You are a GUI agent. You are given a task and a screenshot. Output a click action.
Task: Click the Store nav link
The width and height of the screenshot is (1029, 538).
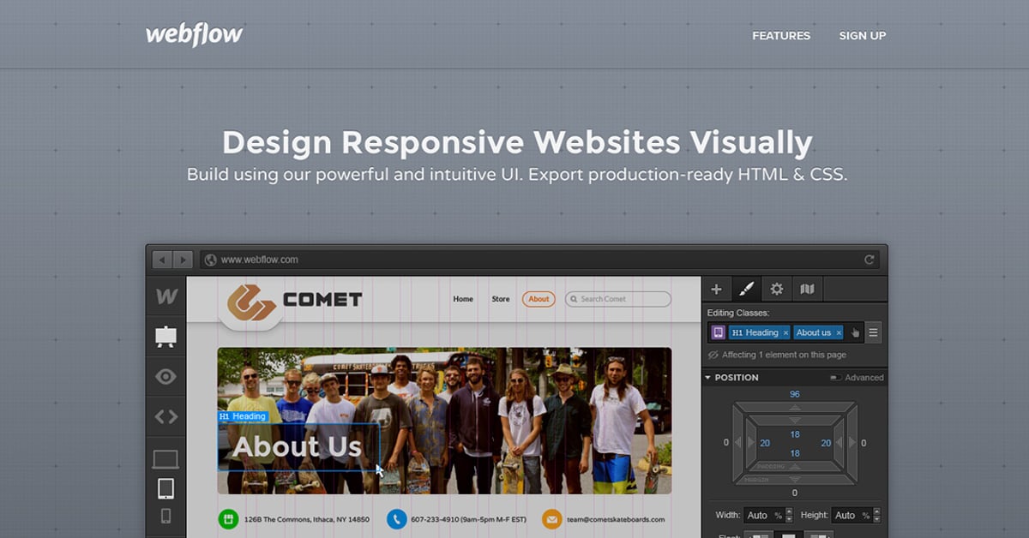pyautogui.click(x=501, y=299)
